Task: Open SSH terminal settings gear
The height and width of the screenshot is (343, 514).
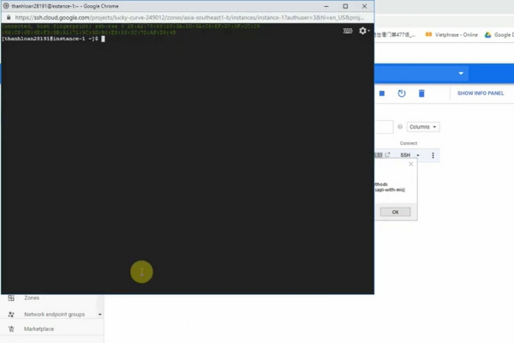Action: pyautogui.click(x=363, y=31)
